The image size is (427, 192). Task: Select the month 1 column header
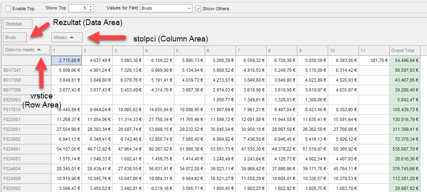66,50
